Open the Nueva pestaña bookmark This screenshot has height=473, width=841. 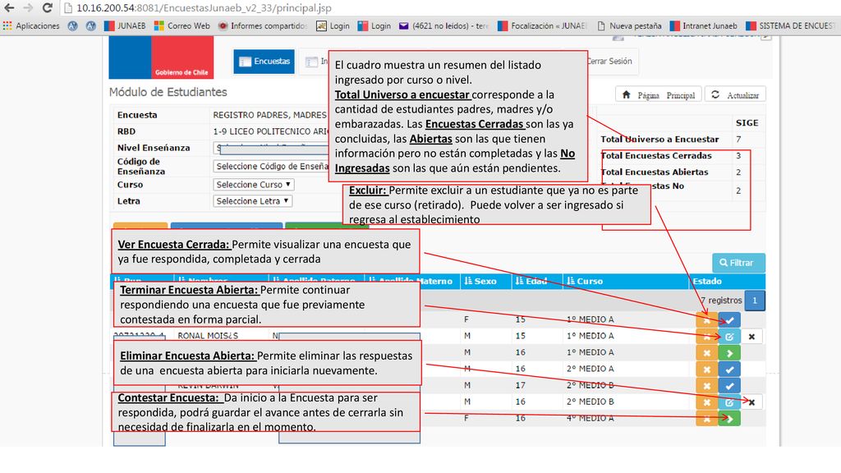[629, 25]
